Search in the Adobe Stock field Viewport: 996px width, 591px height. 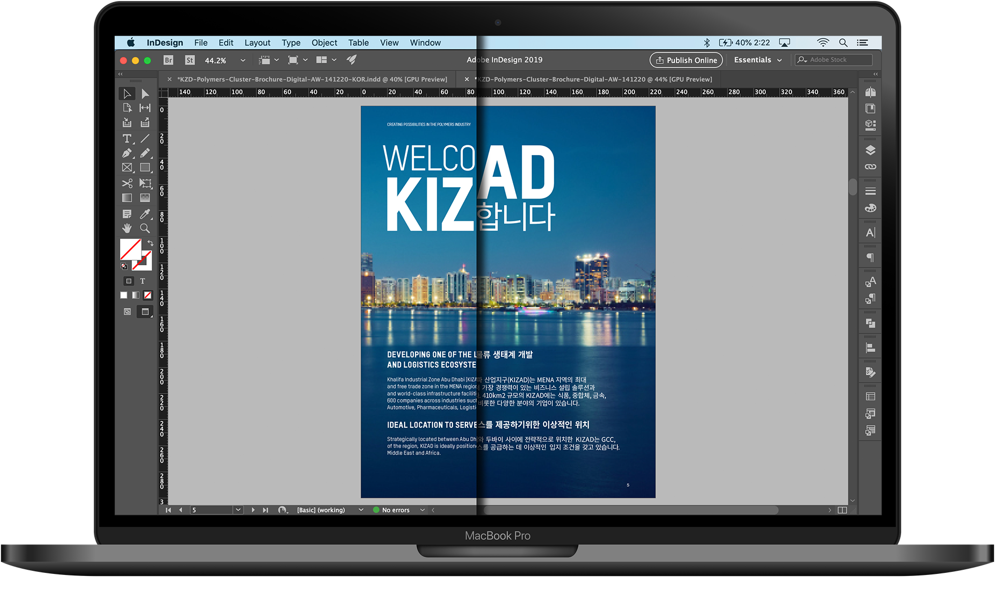tap(834, 60)
